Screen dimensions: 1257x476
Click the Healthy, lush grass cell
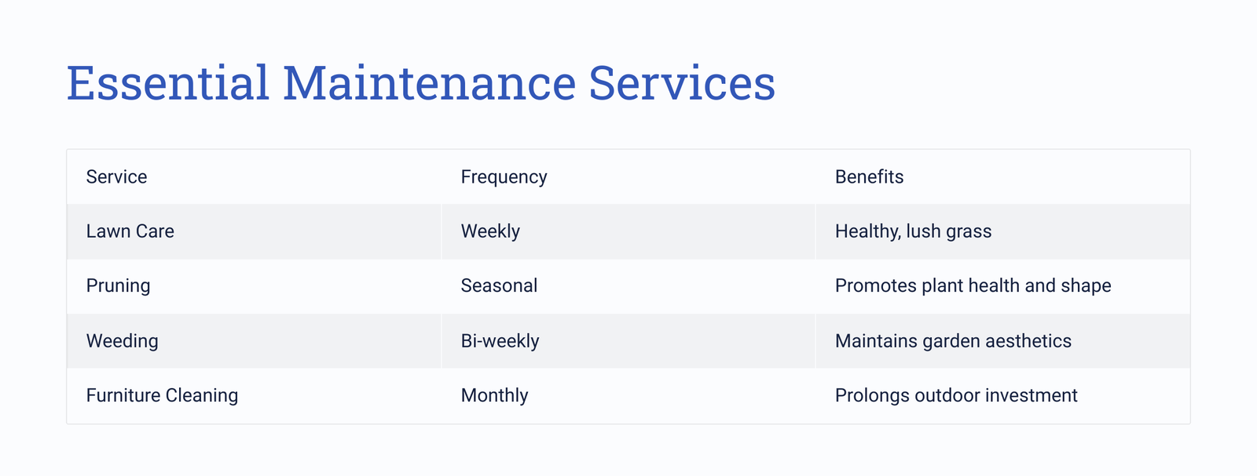(x=1003, y=231)
